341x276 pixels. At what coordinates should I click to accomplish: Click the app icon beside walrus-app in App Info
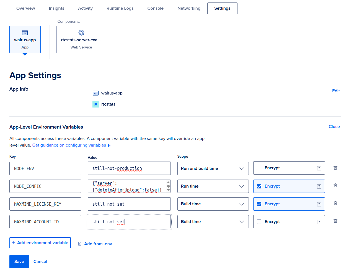pos(96,93)
